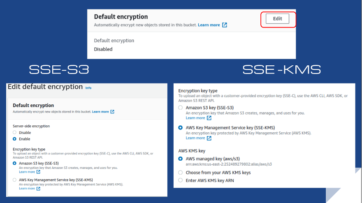The image size is (362, 203).
Task: Select the Enable server-side encryption radio button
Action: click(x=15, y=139)
